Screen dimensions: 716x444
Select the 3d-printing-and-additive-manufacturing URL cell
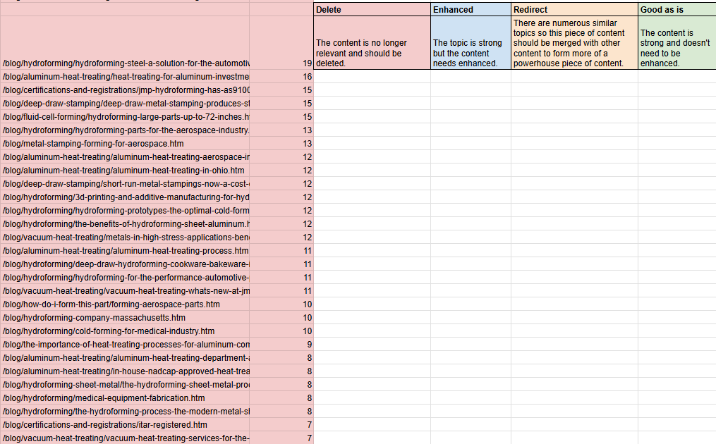(126, 197)
